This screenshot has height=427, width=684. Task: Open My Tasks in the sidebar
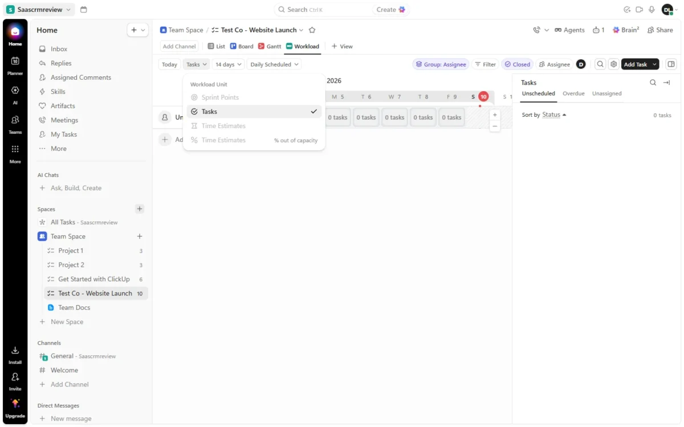coord(90,134)
